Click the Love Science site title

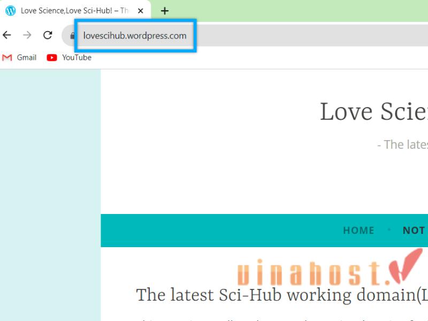(x=373, y=111)
